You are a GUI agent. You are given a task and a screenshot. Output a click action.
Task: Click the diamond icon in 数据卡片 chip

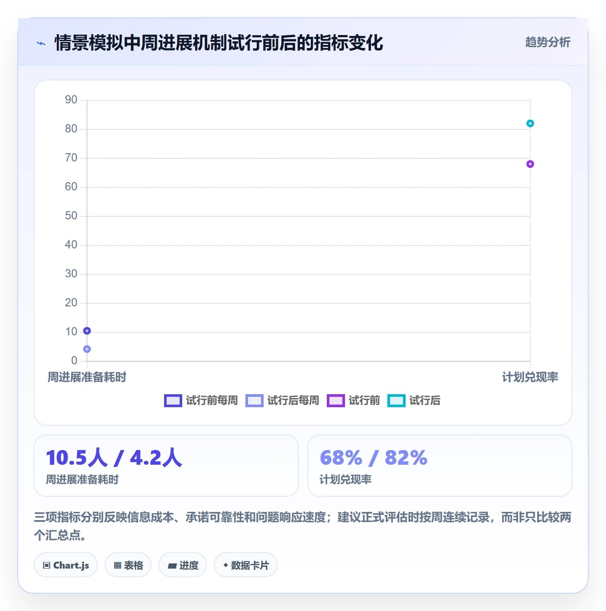click(226, 565)
